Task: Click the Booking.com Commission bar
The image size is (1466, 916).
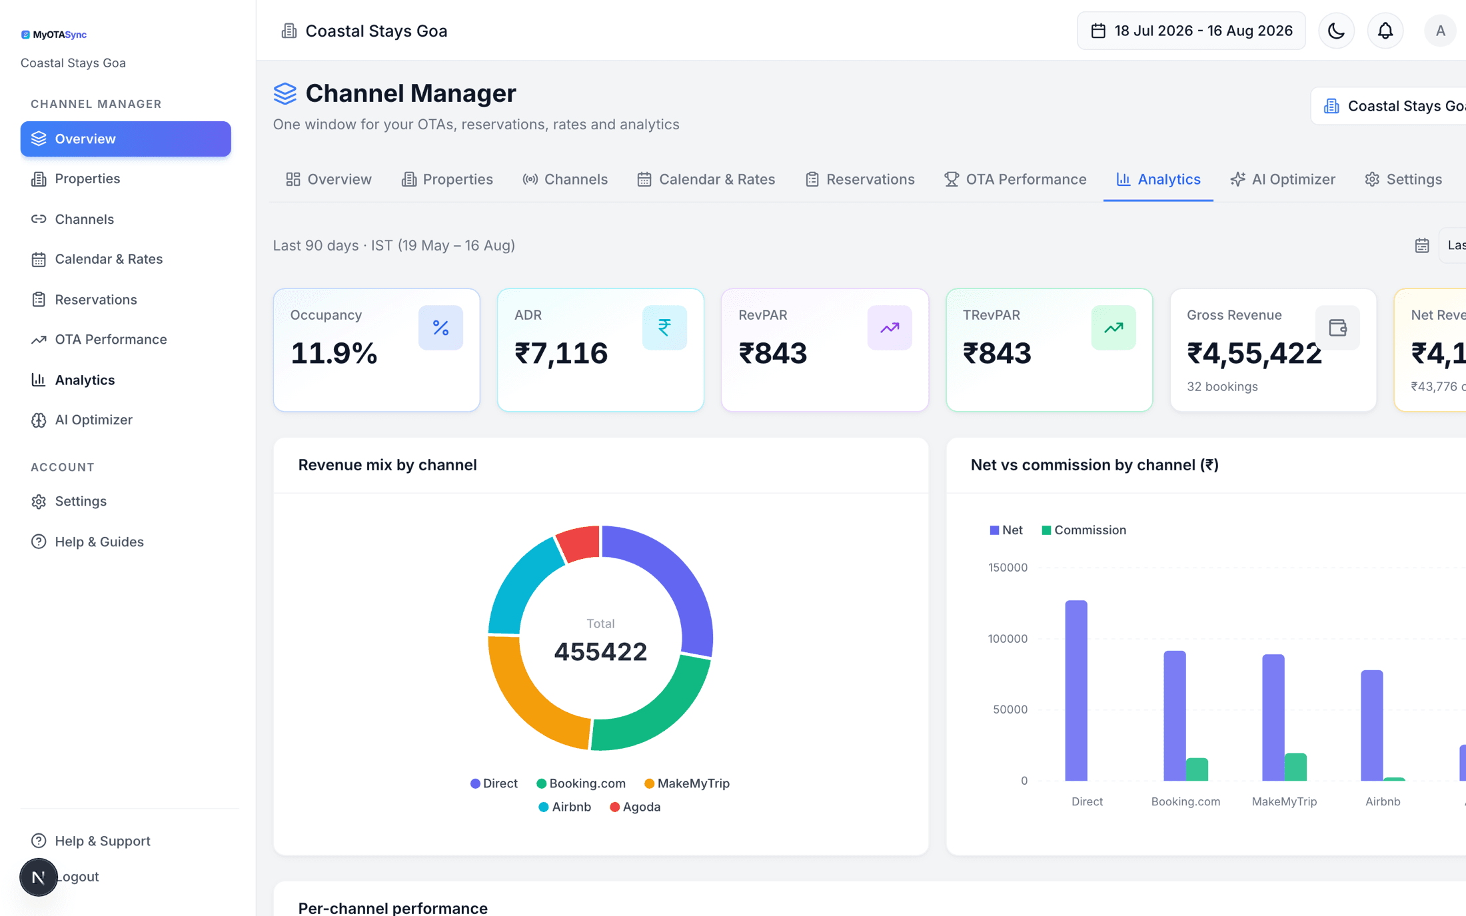Action: click(x=1197, y=769)
